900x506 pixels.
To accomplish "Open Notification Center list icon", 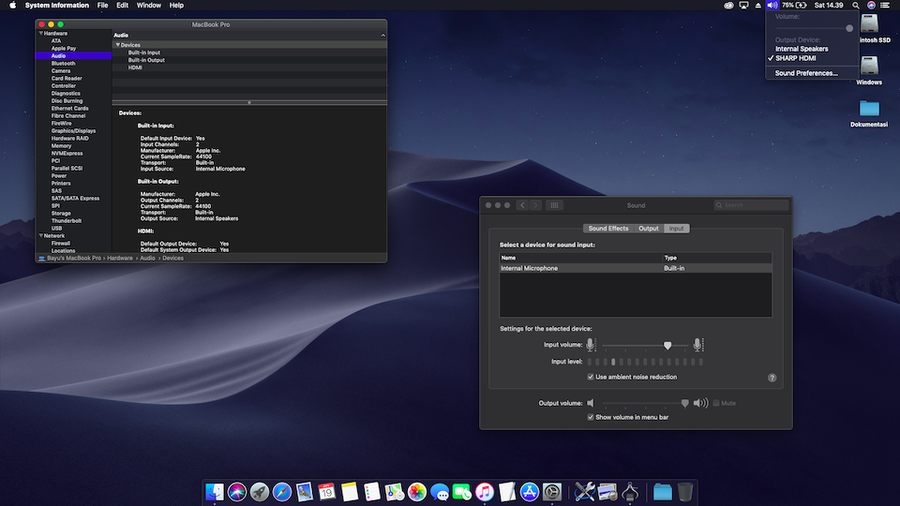I will (x=885, y=6).
